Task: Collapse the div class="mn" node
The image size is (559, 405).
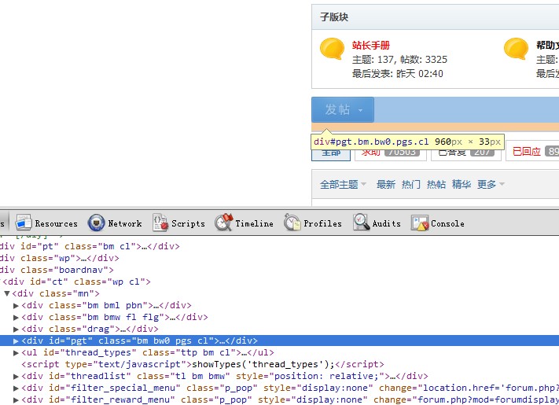Action: click(7, 293)
